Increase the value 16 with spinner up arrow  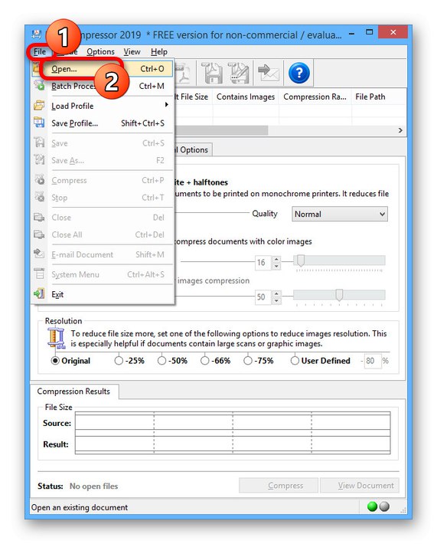[x=276, y=259]
